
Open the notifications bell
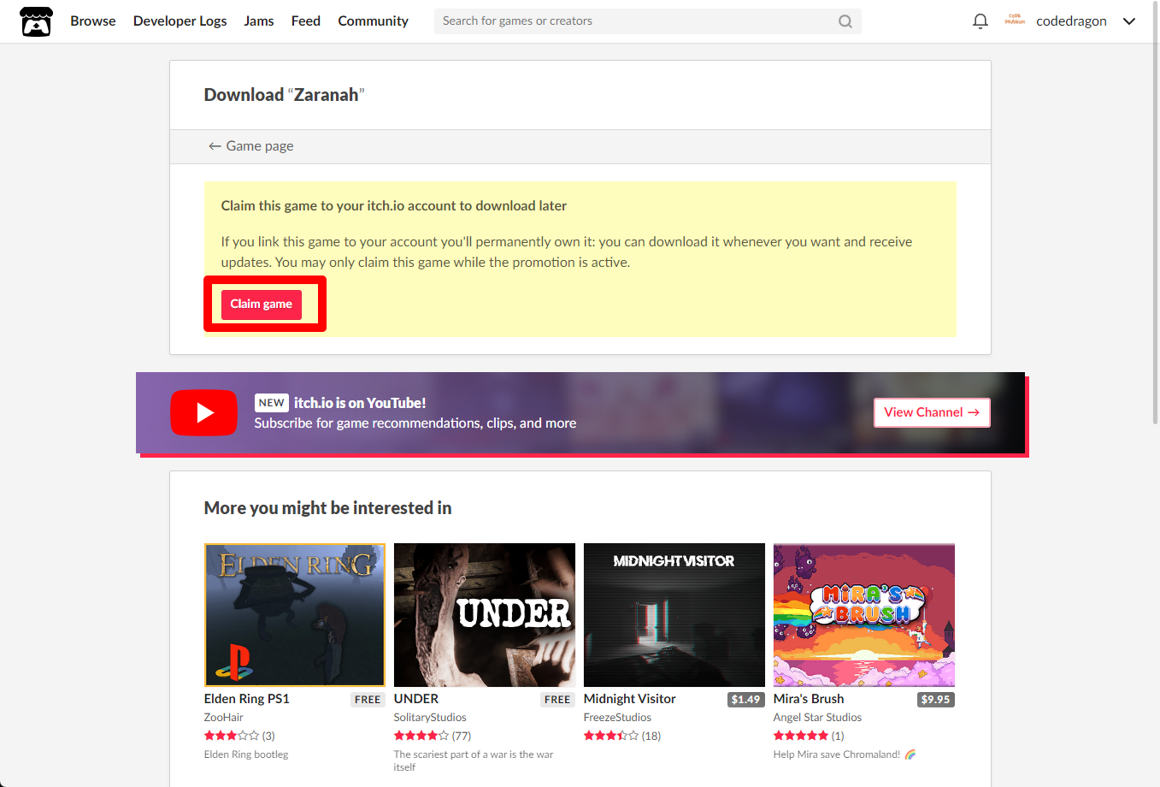tap(980, 21)
